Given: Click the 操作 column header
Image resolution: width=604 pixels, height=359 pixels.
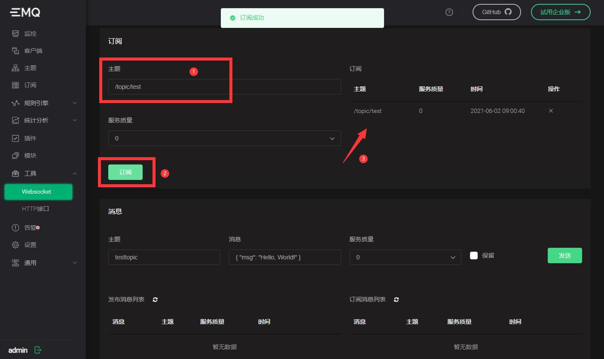Looking at the screenshot, I should coord(554,89).
